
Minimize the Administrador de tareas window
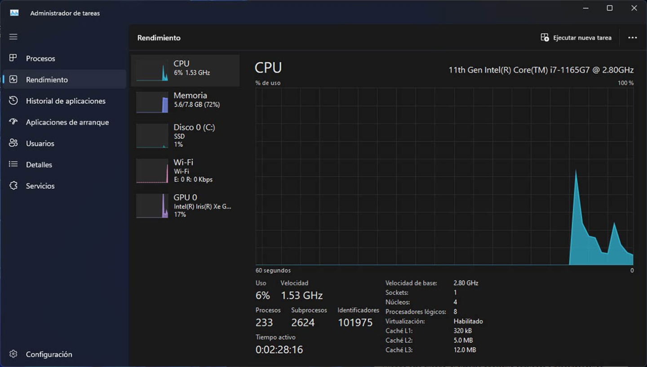(586, 8)
